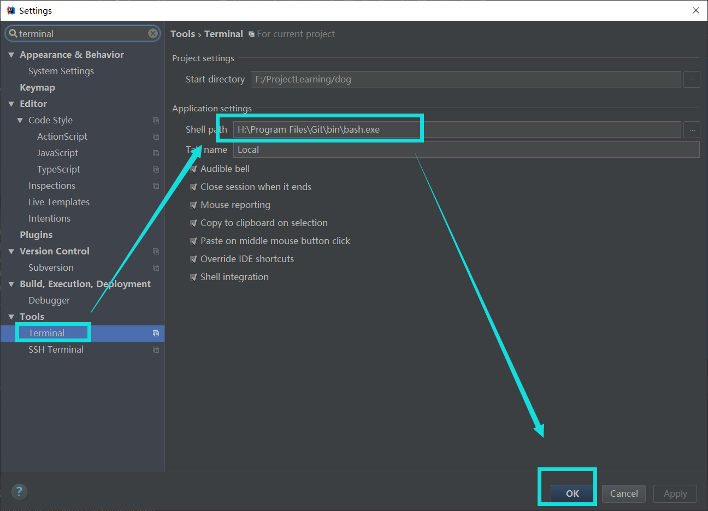Select TypeScript code style

pos(58,169)
